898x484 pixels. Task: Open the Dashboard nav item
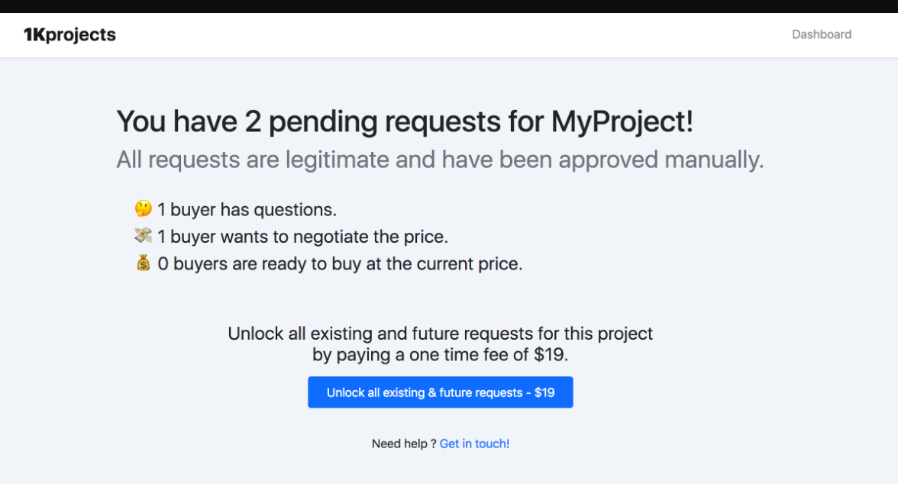pyautogui.click(x=822, y=34)
